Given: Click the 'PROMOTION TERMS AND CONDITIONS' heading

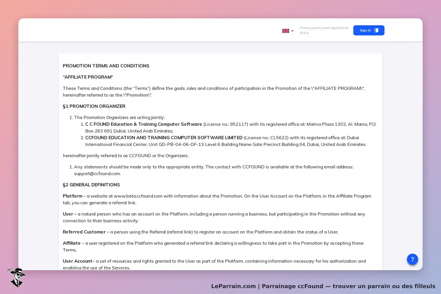Looking at the screenshot, I should pyautogui.click(x=106, y=66).
